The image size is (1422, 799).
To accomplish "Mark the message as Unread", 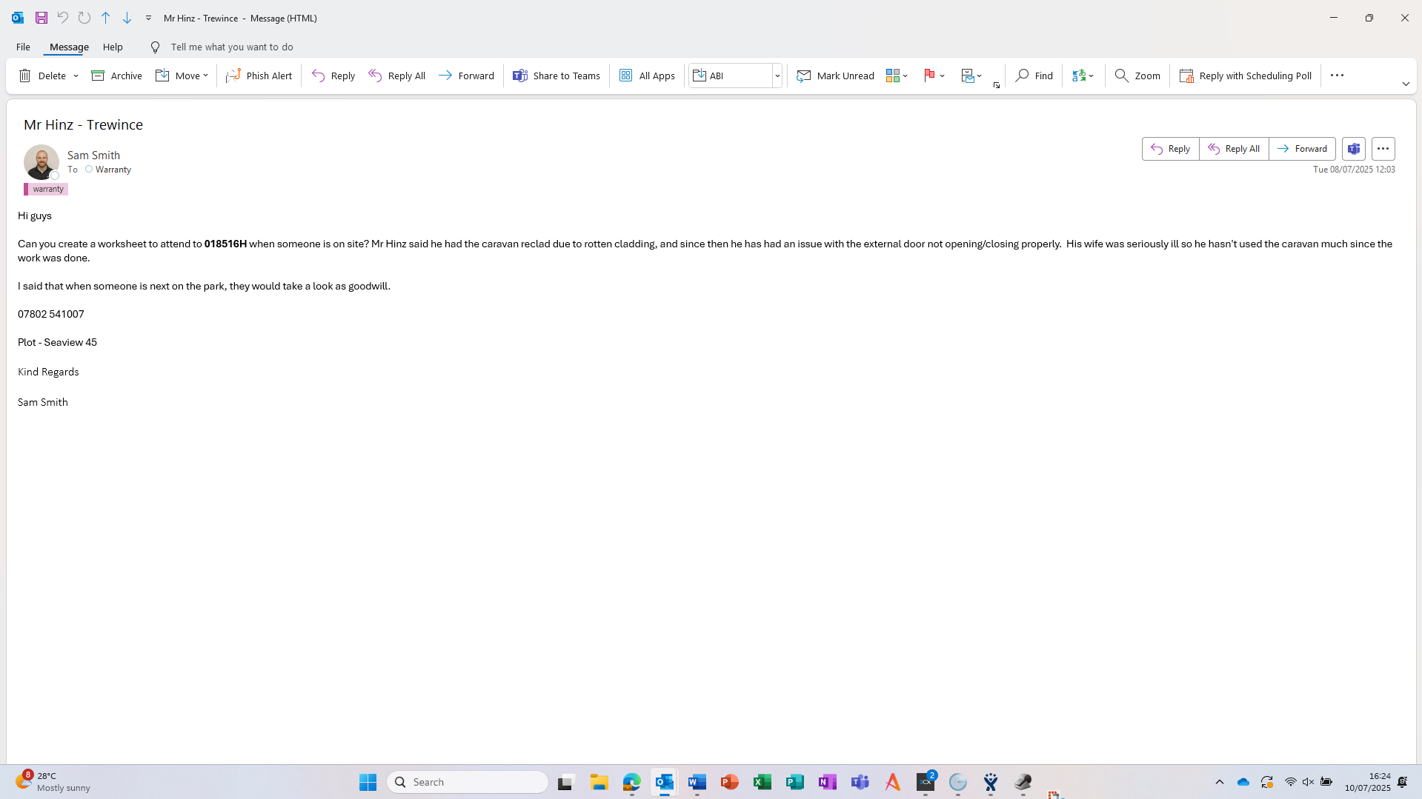I will (x=835, y=76).
